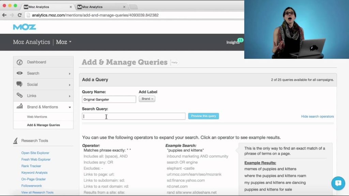The height and width of the screenshot is (196, 349).
Task: Click the Moz Analytics header title
Action: (32, 42)
